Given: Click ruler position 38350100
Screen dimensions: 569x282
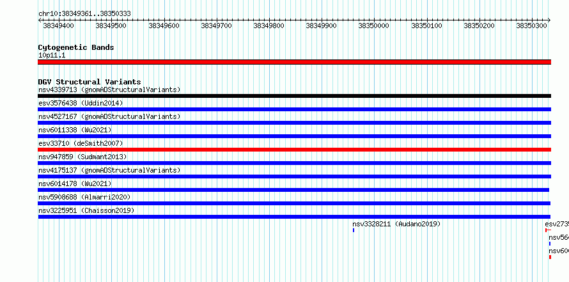Looking at the screenshot, I should [427, 26].
